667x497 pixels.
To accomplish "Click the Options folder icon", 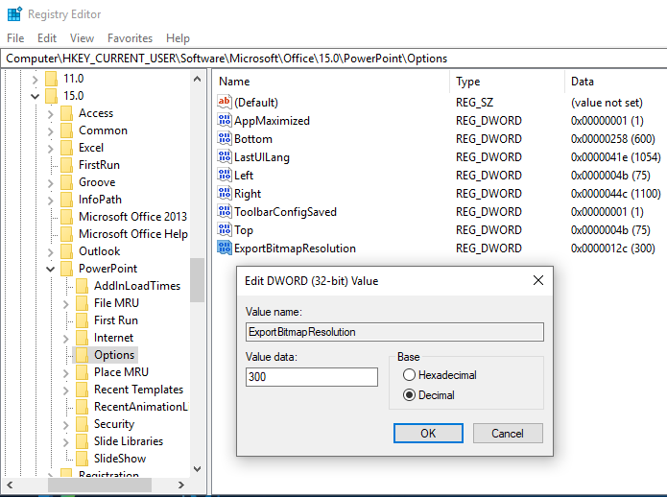I will coord(82,355).
